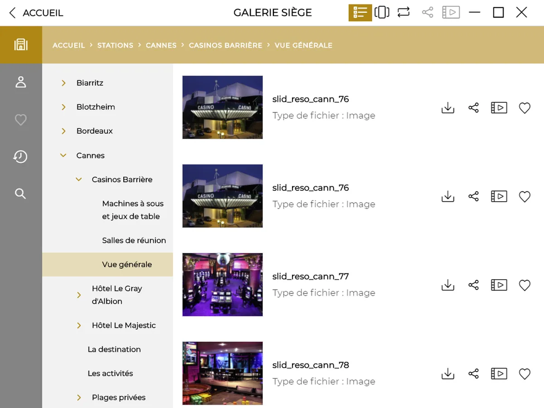
Task: Expand the Biarritz tree node
Action: (63, 83)
